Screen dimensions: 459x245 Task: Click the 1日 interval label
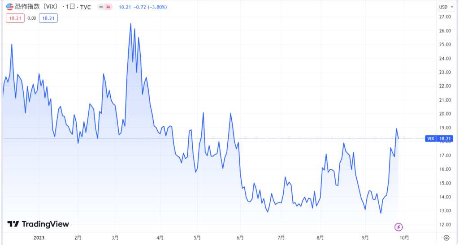70,7
